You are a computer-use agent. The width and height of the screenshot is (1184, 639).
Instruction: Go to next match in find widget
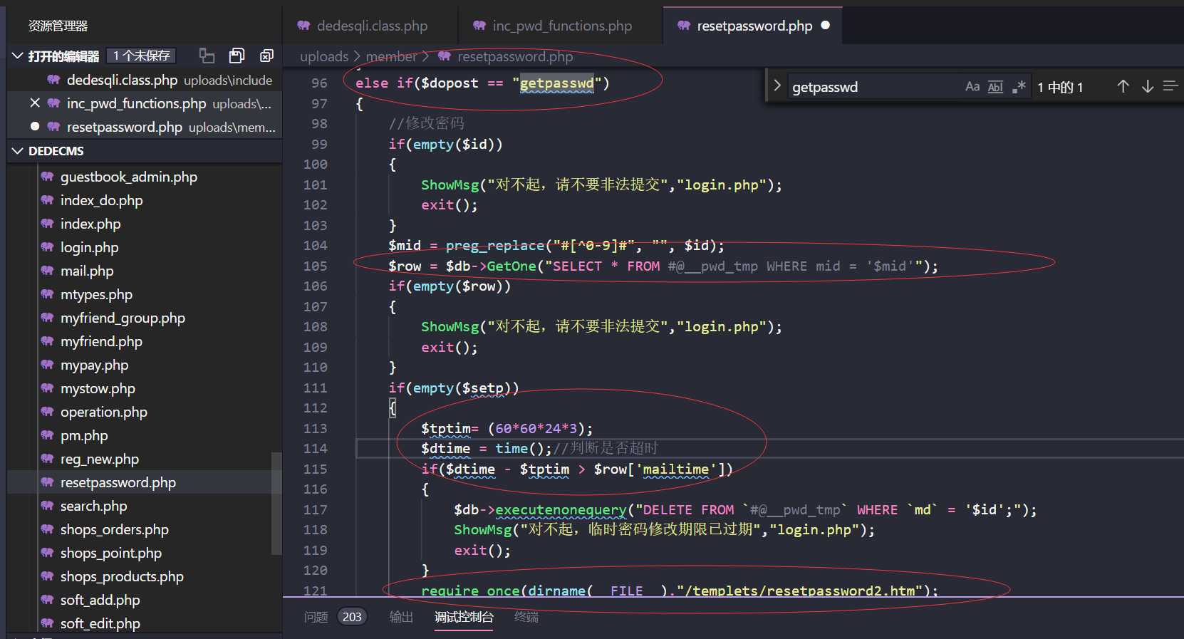pyautogui.click(x=1148, y=87)
